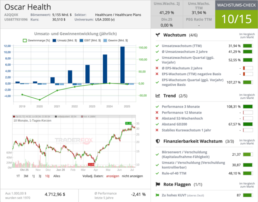Click 'anzeigen' for Volladj. Daten
Viewport: 258px width, 202px height.
(112, 176)
